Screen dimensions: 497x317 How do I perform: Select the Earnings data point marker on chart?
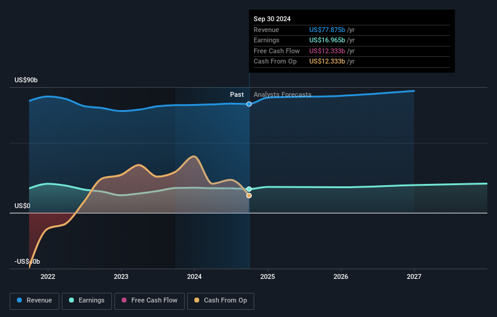pos(249,189)
